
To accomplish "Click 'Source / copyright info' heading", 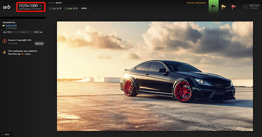I will click(x=20, y=40).
